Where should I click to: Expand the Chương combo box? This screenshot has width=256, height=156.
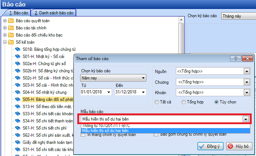pyautogui.click(x=247, y=82)
